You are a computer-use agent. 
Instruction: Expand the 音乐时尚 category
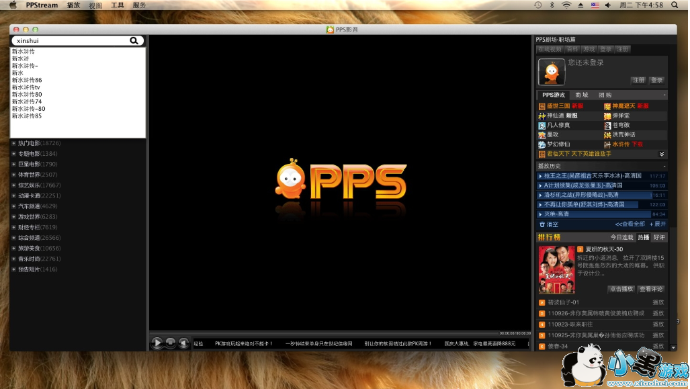[13, 259]
